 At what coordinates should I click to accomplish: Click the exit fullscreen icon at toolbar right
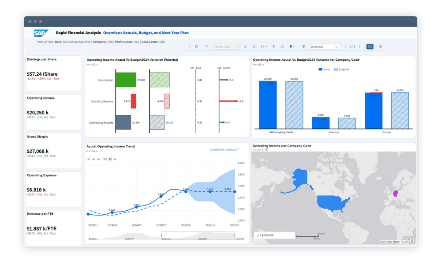click(380, 46)
